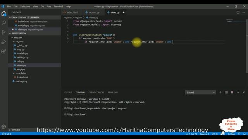Image resolution: width=248 pixels, height=139 pixels.
Task: Open the File menu
Action: pos(9,7)
